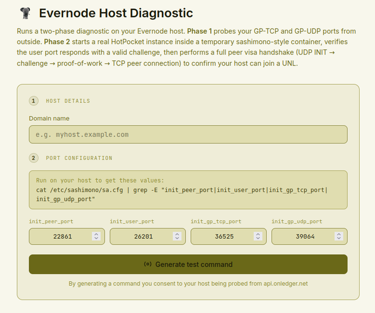375x313 pixels.
Task: Click the cat /etc/sashimono/sa.cfg command text
Action: [x=182, y=194]
